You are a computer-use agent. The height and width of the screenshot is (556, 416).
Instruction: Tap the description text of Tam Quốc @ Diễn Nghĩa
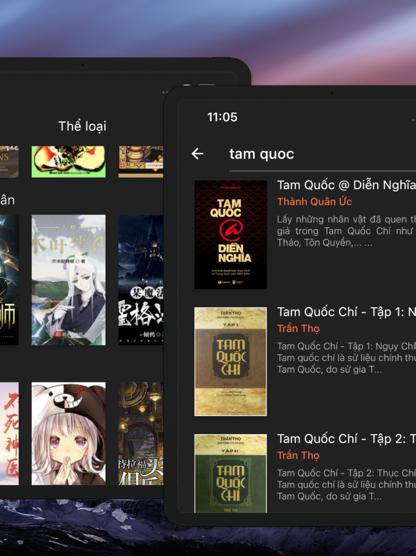346,231
